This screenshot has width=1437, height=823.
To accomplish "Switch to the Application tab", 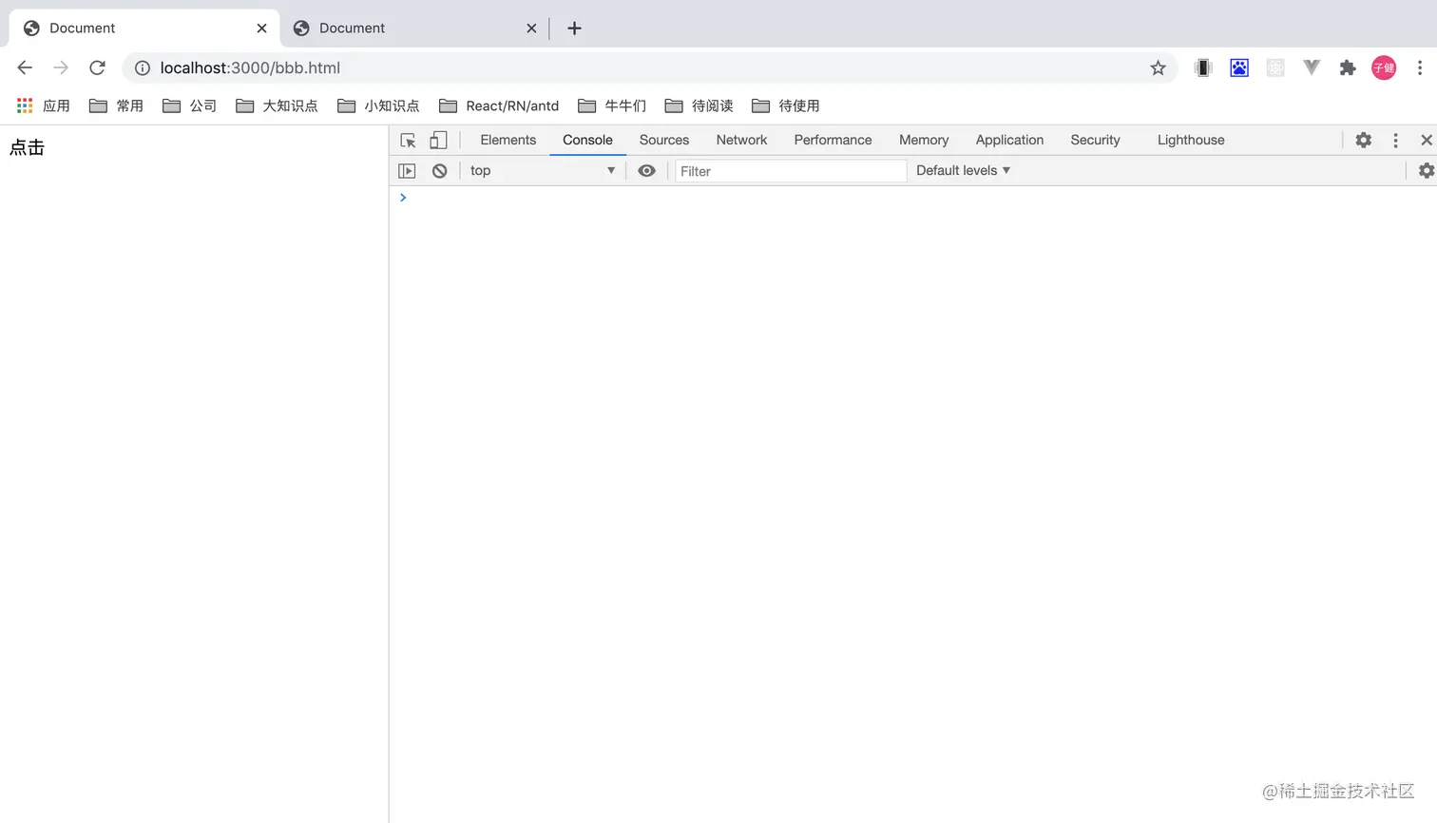I will point(1009,140).
